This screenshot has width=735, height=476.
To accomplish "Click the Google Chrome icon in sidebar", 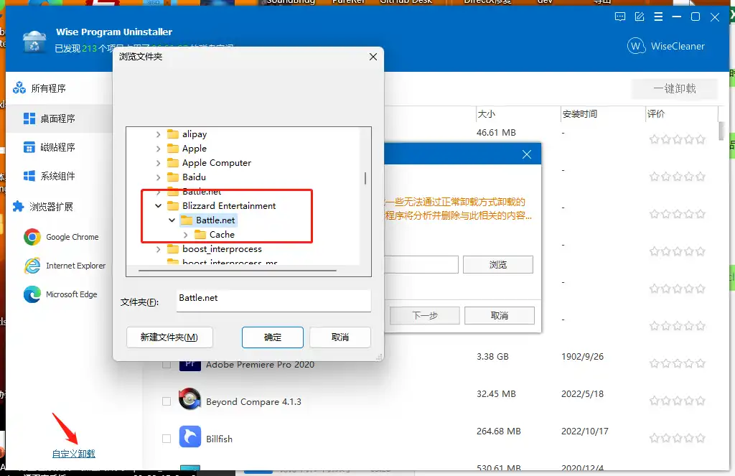I will (x=32, y=238).
